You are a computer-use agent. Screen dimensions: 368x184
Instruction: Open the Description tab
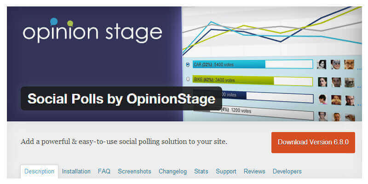40,172
